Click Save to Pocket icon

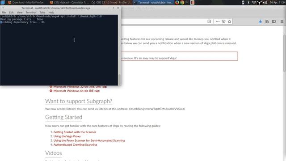[223, 21]
